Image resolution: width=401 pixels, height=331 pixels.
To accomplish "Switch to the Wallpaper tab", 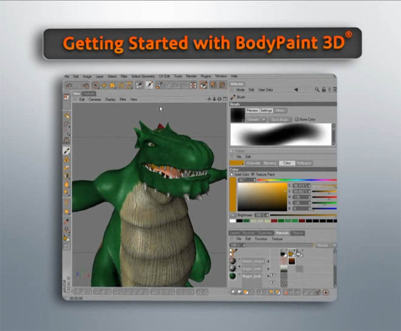I will pyautogui.click(x=304, y=163).
